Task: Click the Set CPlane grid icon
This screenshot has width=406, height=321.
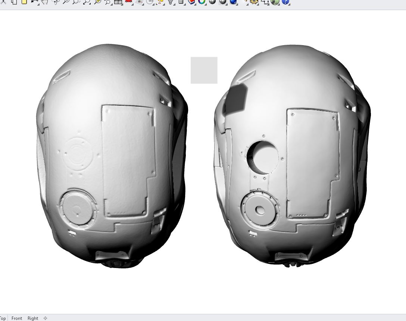Action: pyautogui.click(x=140, y=2)
